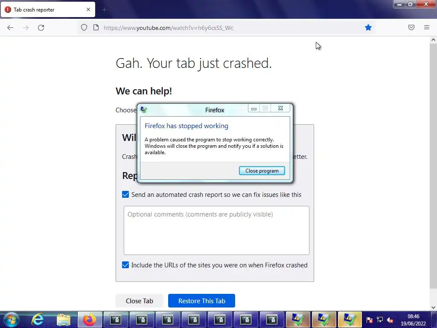
Task: Open the Action Center flag in the tray
Action: click(369, 320)
